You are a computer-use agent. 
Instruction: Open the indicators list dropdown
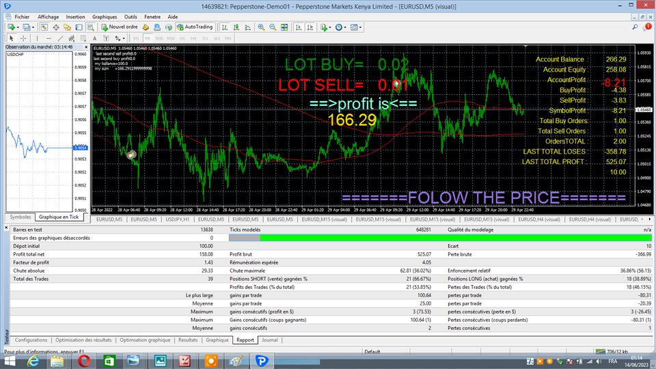coord(325,27)
